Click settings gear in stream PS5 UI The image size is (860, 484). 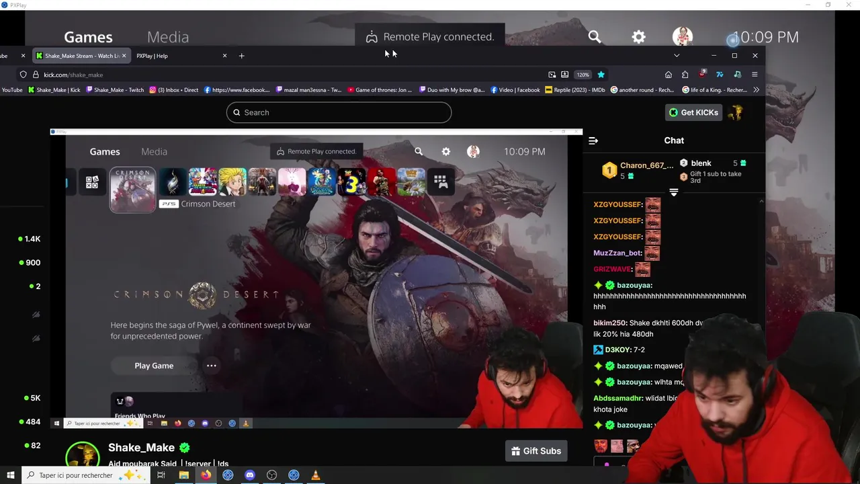pyautogui.click(x=446, y=151)
